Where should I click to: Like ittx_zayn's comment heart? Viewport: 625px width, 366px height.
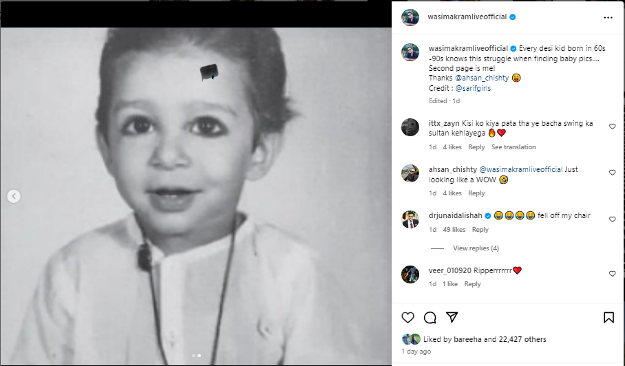(x=612, y=127)
